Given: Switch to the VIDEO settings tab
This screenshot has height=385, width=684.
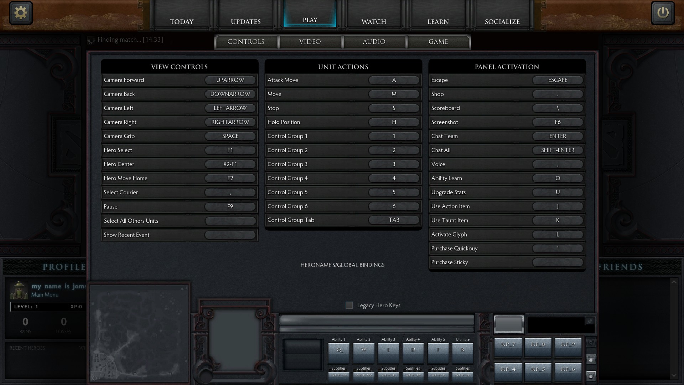Looking at the screenshot, I should pyautogui.click(x=310, y=42).
